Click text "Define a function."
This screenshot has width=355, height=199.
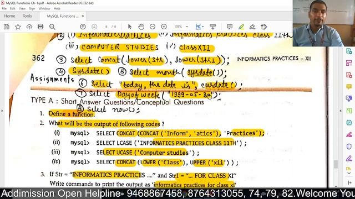[x=72, y=114]
